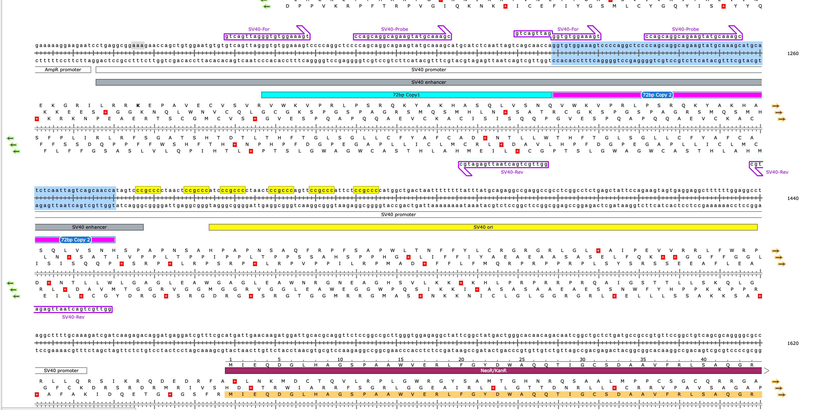Click the first yellow-highlighted ccgccc motif
The image size is (815, 410).
pyautogui.click(x=148, y=190)
